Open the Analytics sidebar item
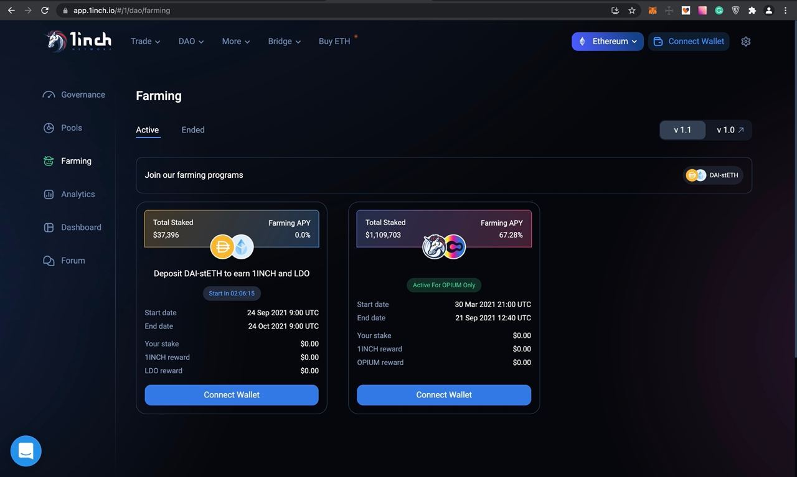 point(68,194)
